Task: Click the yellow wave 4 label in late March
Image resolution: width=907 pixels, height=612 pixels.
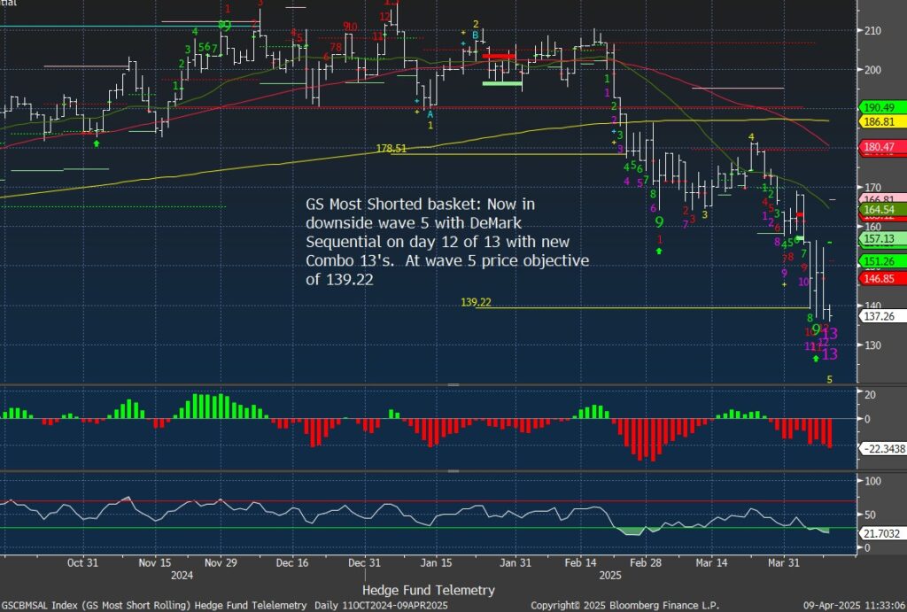Action: (x=751, y=137)
